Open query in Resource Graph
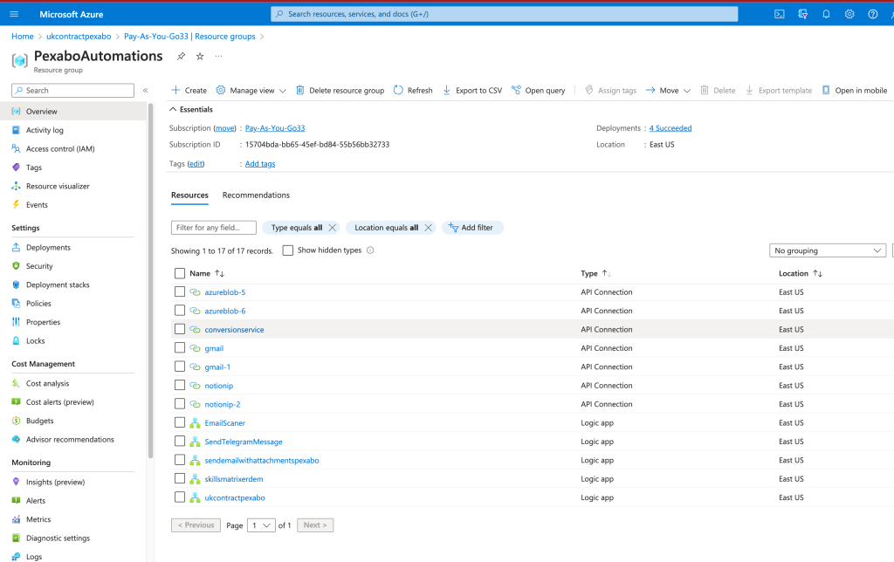This screenshot has width=894, height=562. click(x=538, y=90)
